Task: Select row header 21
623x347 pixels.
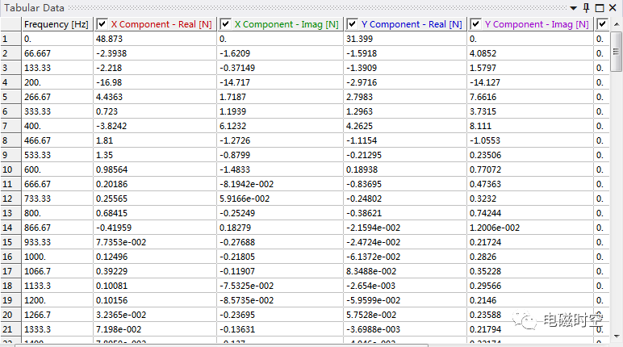Action: [10, 329]
